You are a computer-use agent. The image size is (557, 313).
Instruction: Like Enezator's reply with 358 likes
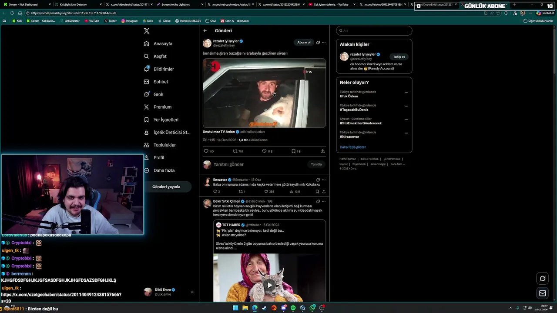click(x=267, y=191)
